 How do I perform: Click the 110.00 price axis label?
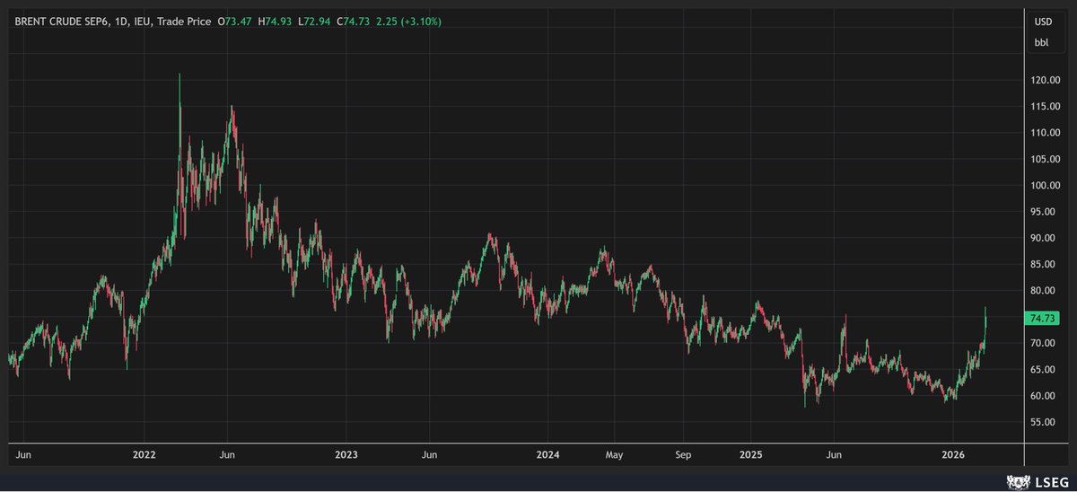[1045, 133]
